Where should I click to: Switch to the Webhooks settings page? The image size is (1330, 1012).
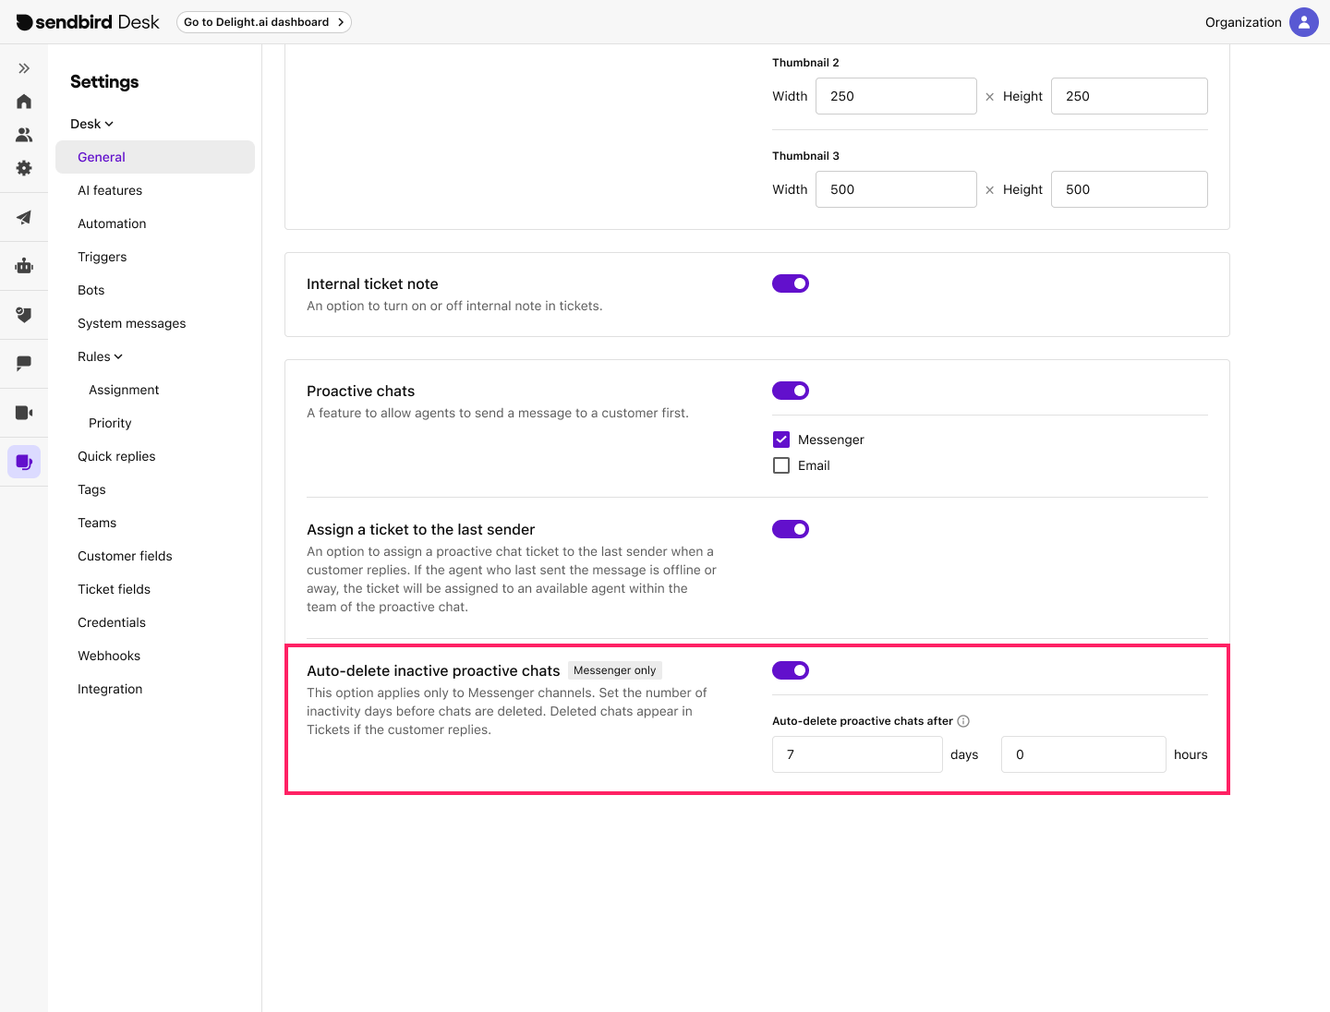[x=108, y=656]
